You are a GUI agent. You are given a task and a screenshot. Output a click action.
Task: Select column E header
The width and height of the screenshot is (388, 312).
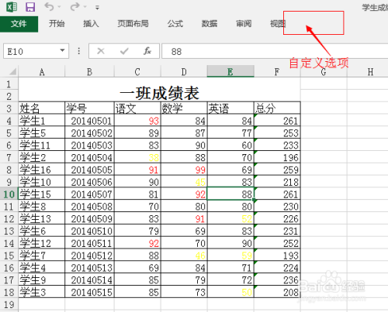(230, 72)
